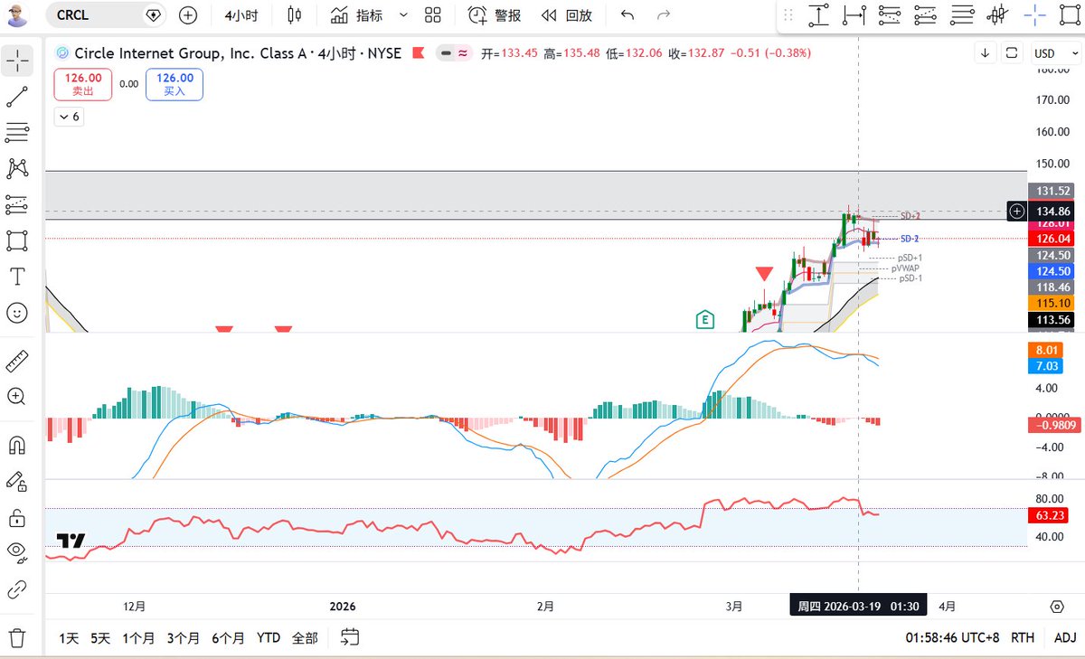This screenshot has width=1085, height=659.
Task: Click the bracket-frame icon beside USD
Action: (x=1012, y=53)
